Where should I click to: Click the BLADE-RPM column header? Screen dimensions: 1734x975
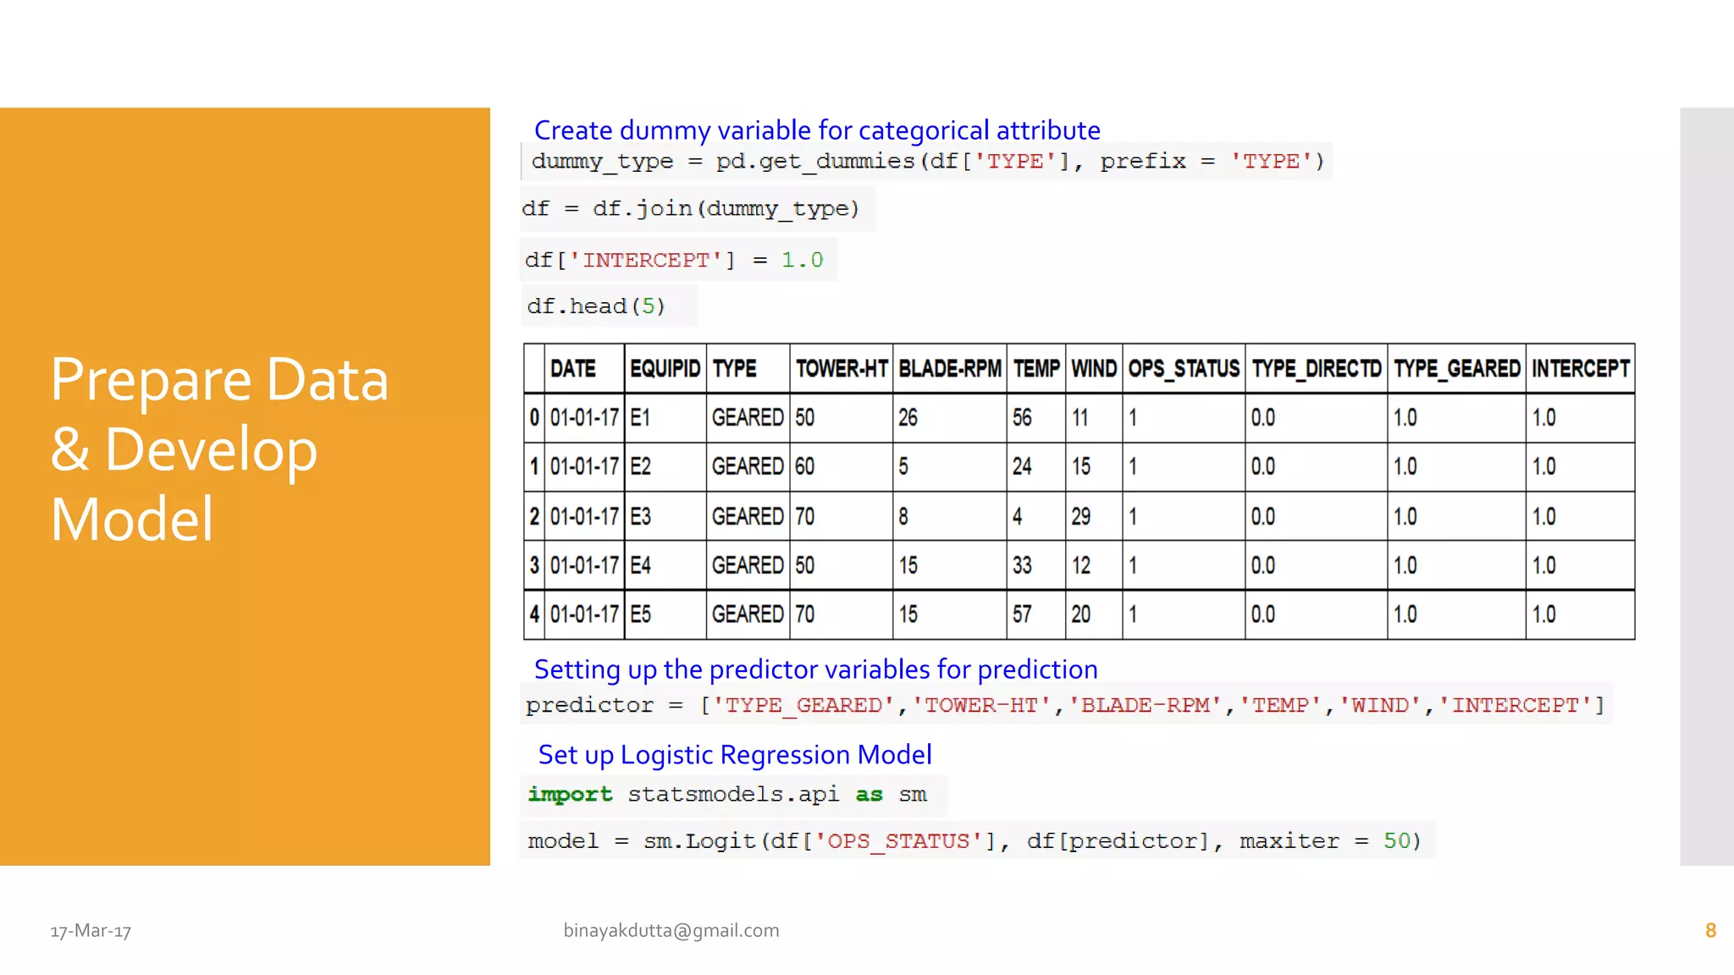tap(950, 369)
